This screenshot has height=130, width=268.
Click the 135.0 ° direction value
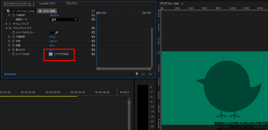tap(53, 41)
